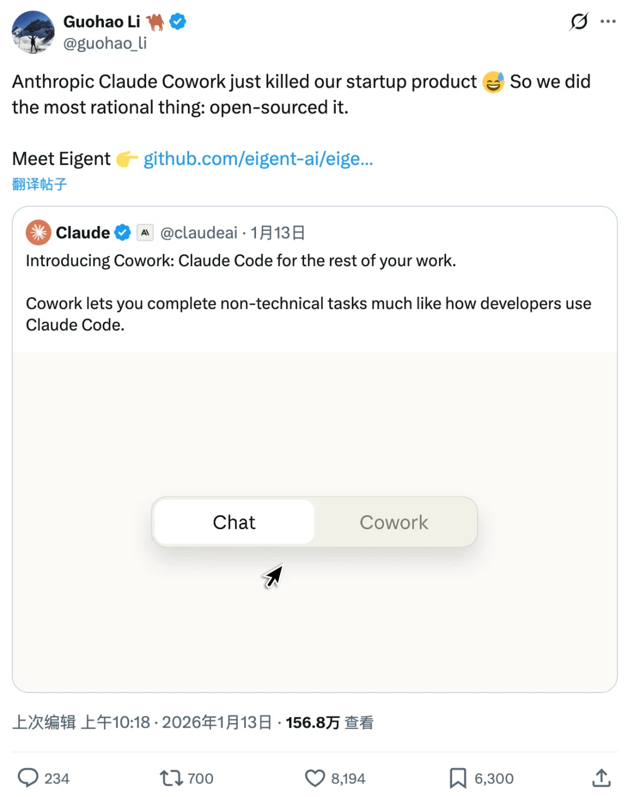Click the automated account label beside Claude
This screenshot has height=797, width=634.
click(x=145, y=233)
